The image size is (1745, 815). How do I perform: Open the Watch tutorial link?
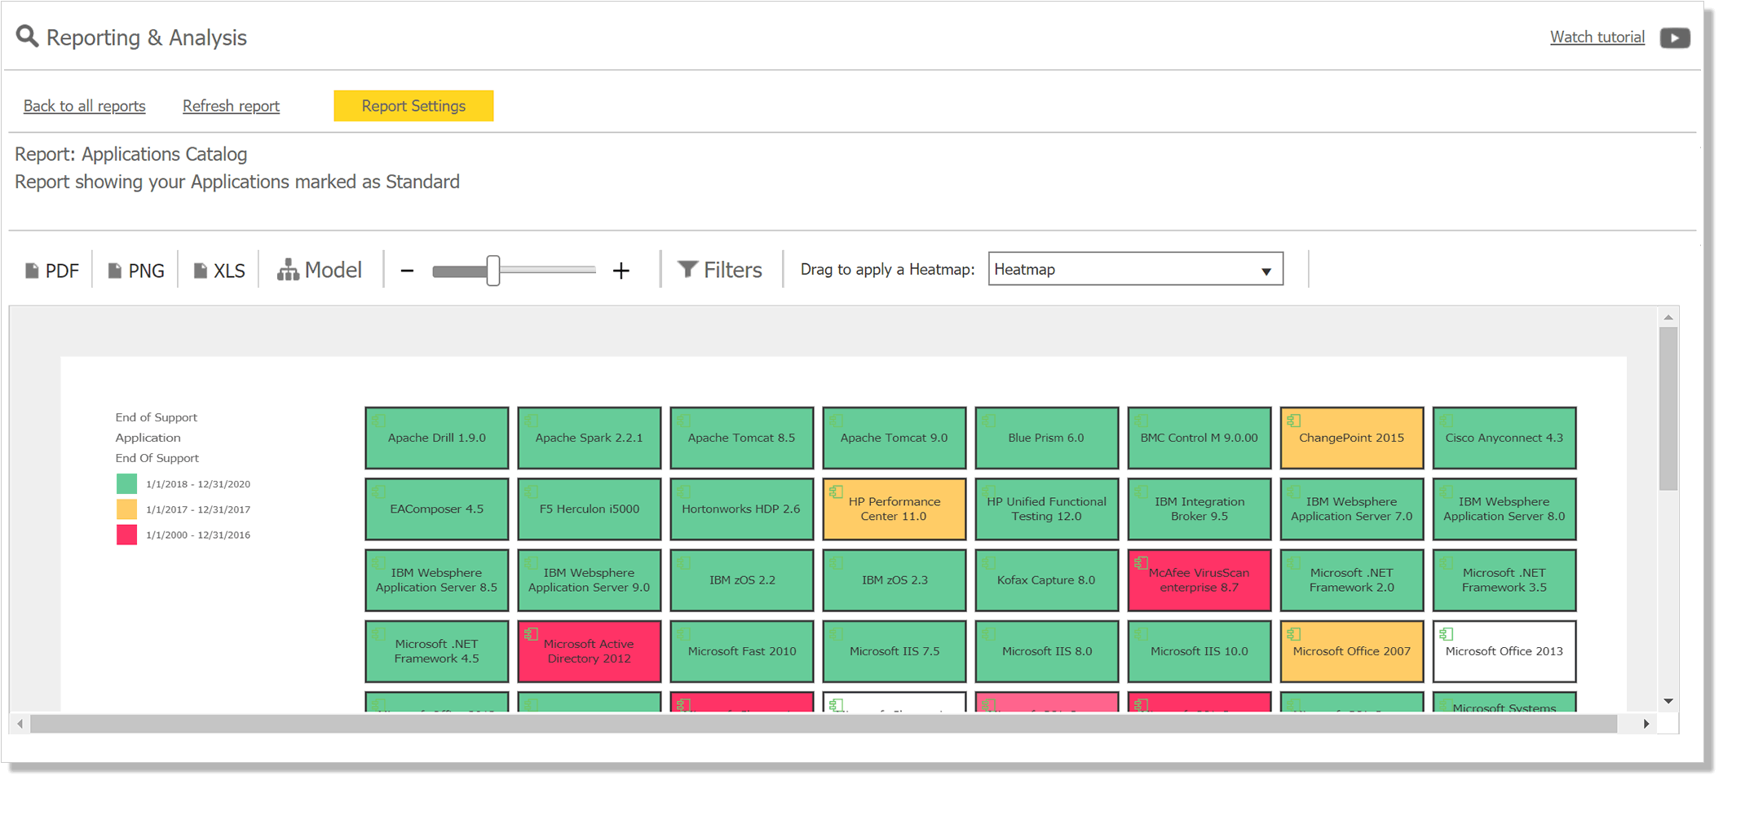pyautogui.click(x=1597, y=37)
